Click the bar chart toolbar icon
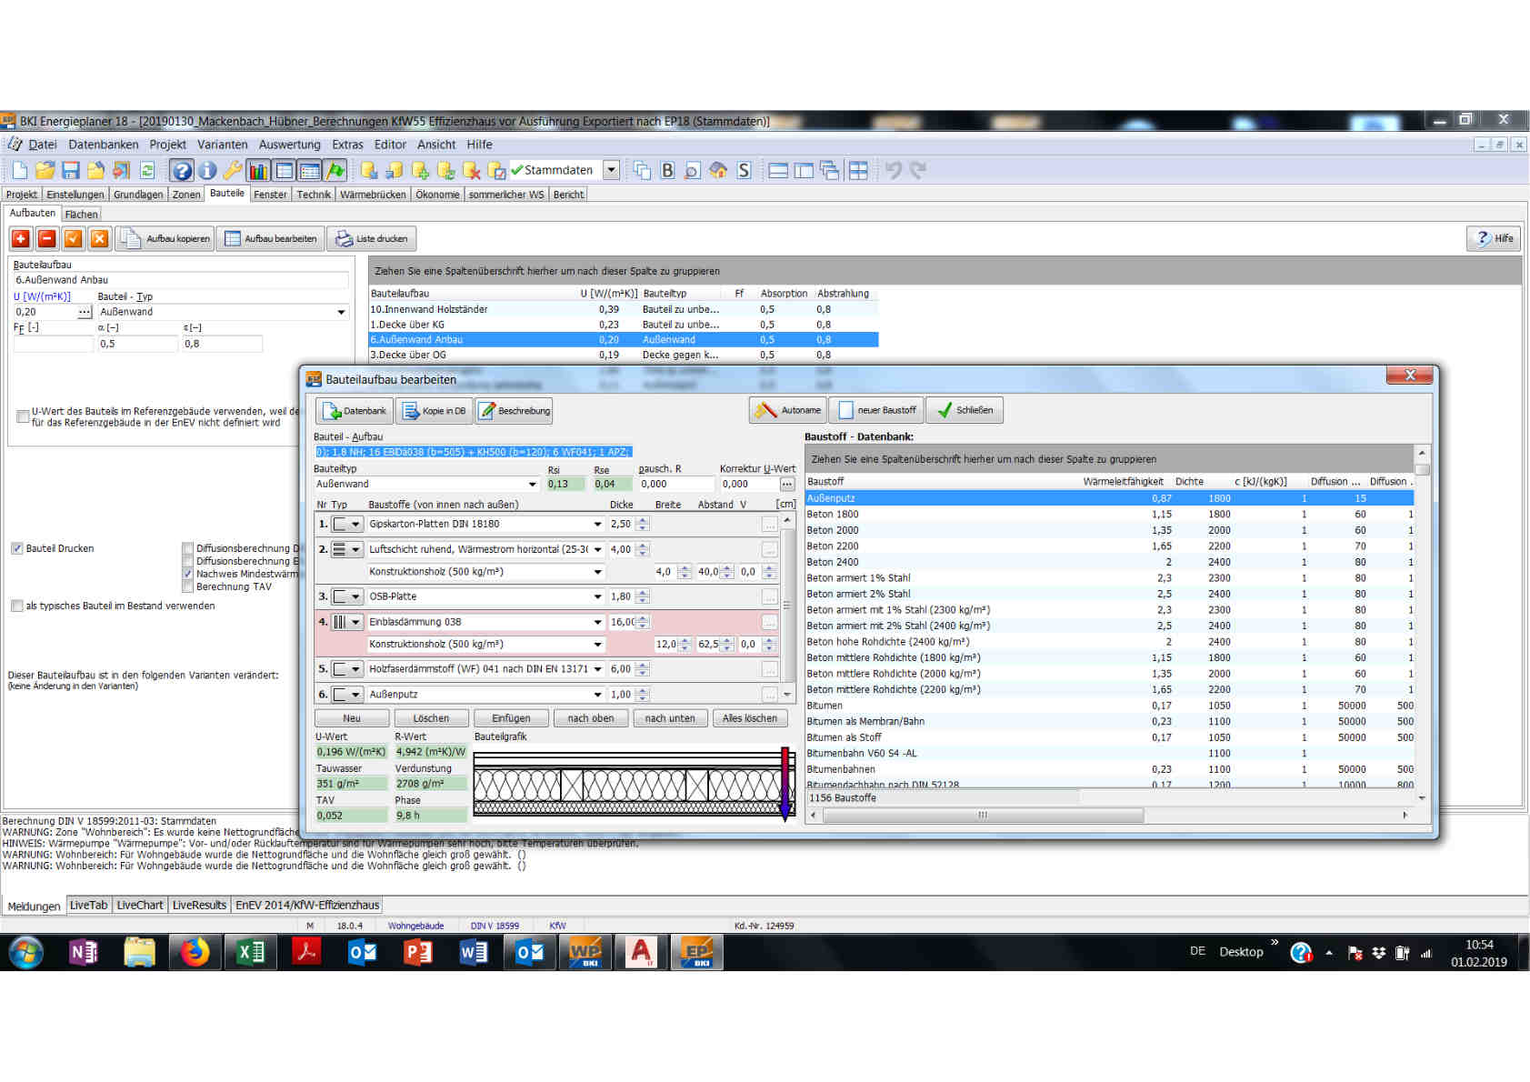The image size is (1530, 1082). click(258, 170)
